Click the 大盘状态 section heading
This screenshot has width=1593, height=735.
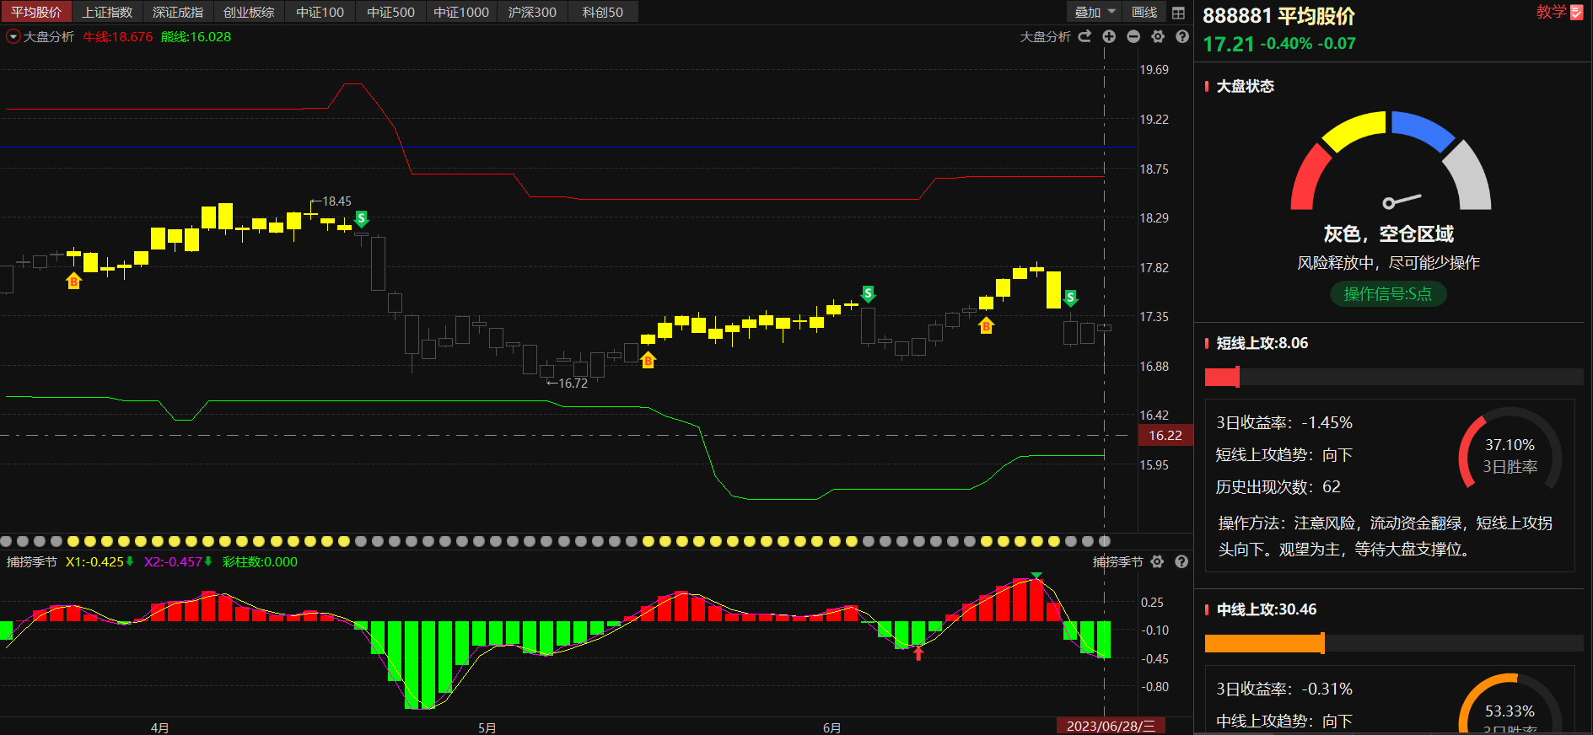[x=1245, y=86]
